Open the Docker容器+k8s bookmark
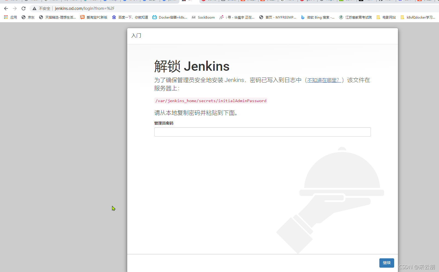The image size is (439, 272). [x=170, y=17]
